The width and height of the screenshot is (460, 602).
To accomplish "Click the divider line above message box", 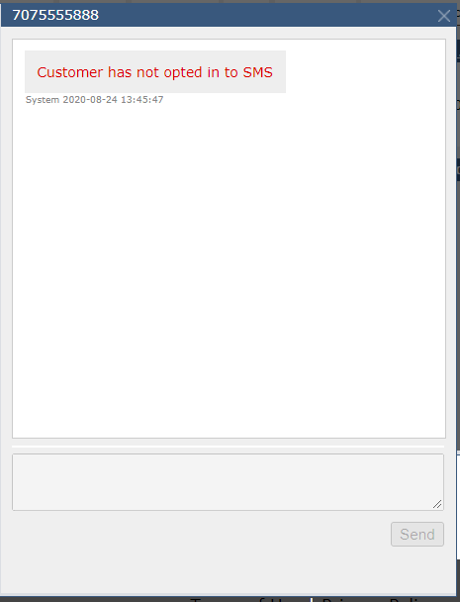I will click(x=228, y=447).
